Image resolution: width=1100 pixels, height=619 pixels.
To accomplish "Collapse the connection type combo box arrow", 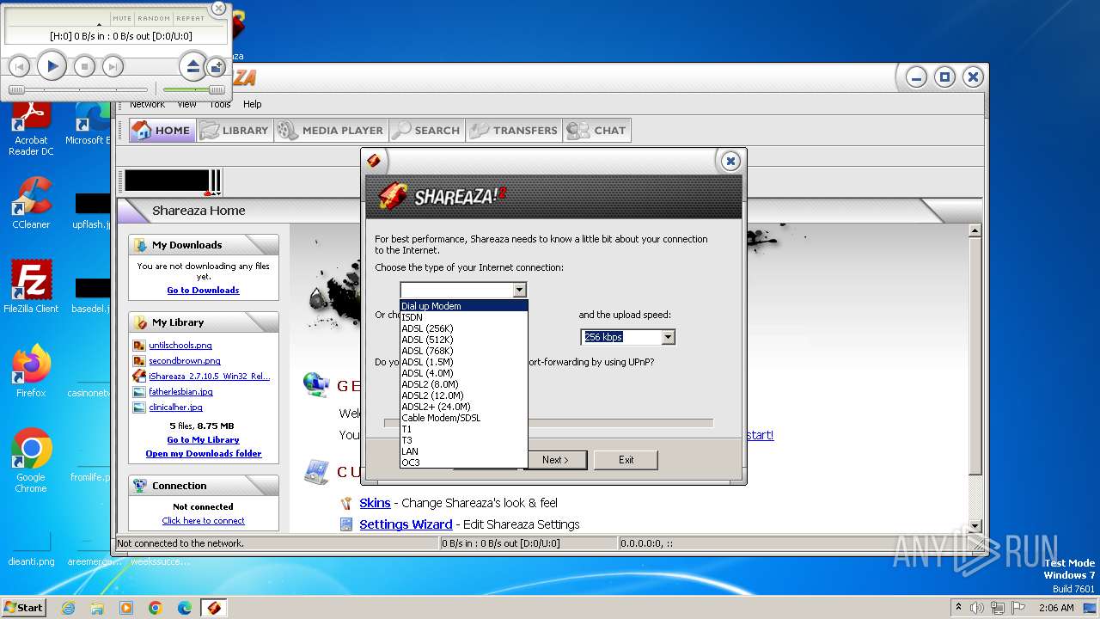I will tap(518, 291).
